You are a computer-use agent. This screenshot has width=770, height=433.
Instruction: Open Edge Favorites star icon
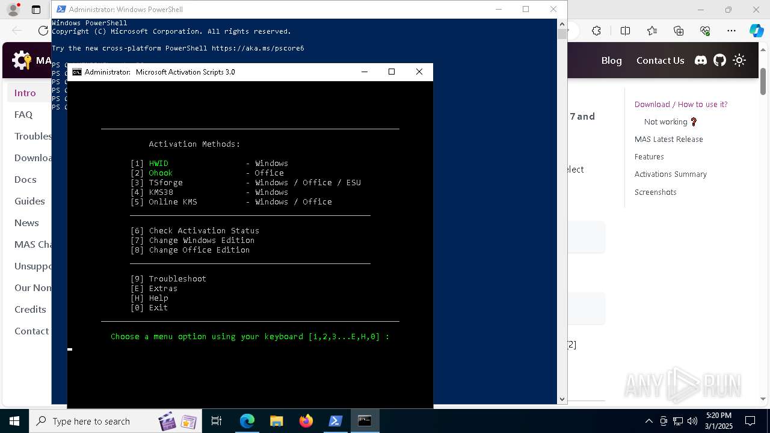click(x=652, y=31)
